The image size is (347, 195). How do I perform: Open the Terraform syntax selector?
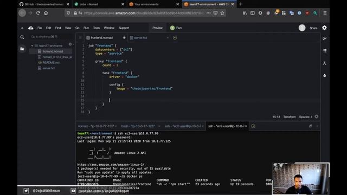pos(290,117)
